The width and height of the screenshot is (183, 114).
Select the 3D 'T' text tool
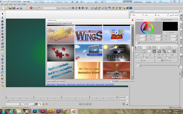2,43
